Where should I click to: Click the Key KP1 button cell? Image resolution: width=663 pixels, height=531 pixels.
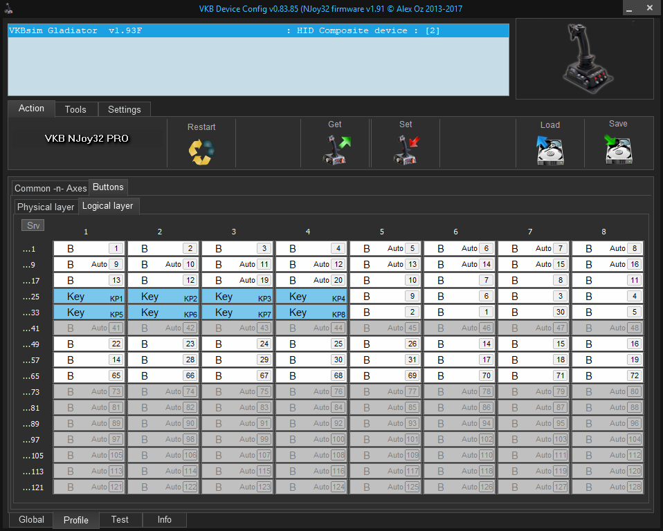coord(90,297)
